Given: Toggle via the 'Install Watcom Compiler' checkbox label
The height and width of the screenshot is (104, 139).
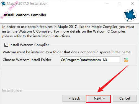Looking at the screenshot, I should coord(29,45).
